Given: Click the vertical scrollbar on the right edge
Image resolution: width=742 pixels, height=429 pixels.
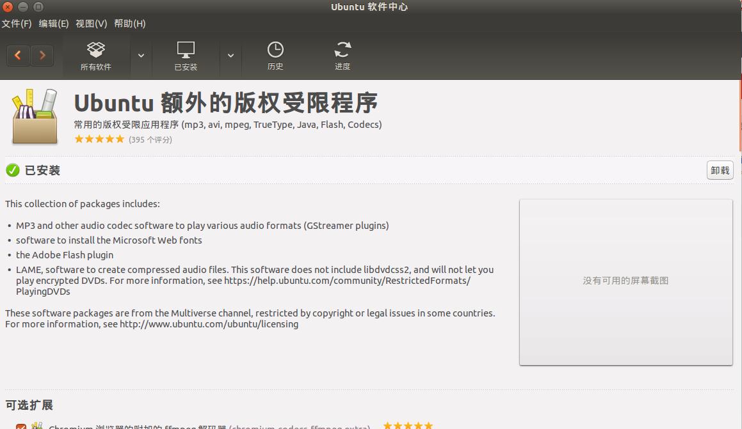Looking at the screenshot, I should pyautogui.click(x=740, y=116).
